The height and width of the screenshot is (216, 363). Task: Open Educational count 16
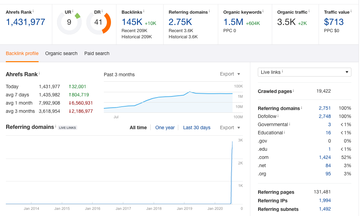pyautogui.click(x=328, y=133)
